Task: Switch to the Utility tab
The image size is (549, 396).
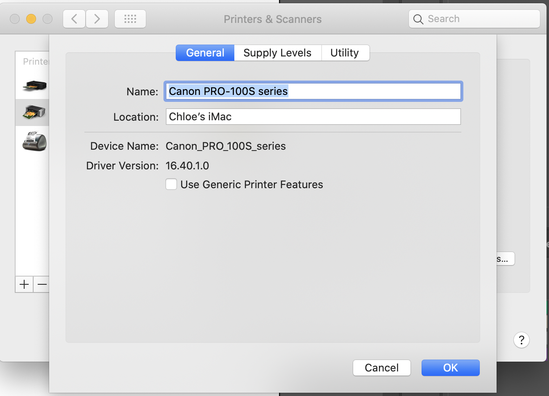Action: click(345, 53)
